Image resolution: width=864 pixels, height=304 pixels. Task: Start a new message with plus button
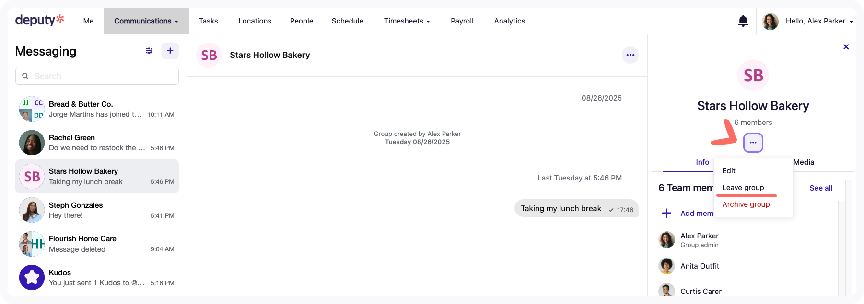[170, 51]
